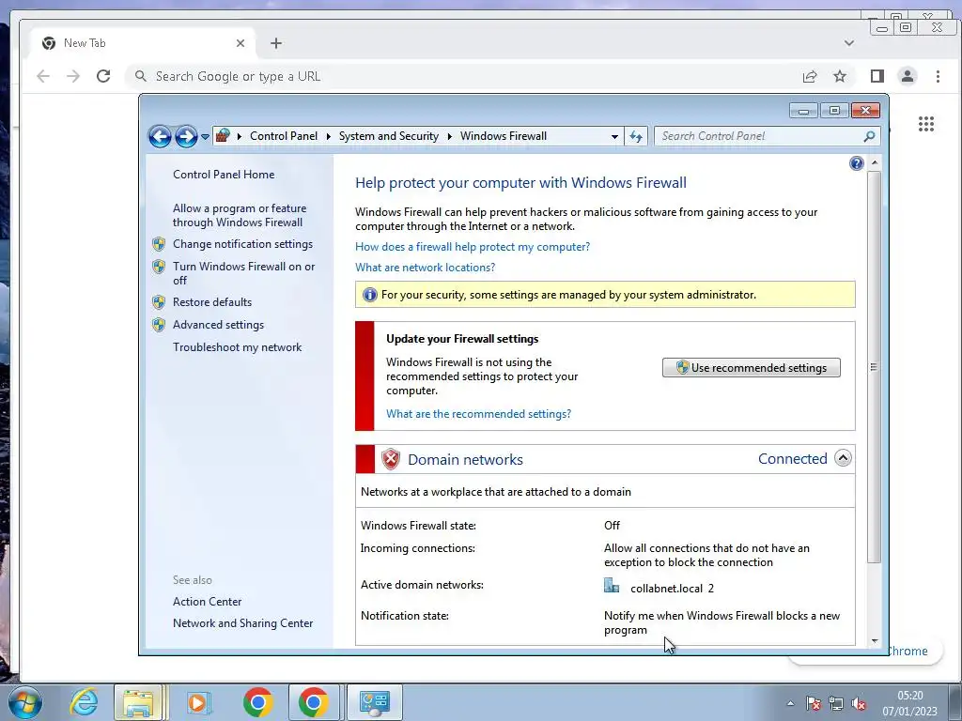Click muted volume tray icon
The width and height of the screenshot is (962, 721).
click(x=859, y=704)
